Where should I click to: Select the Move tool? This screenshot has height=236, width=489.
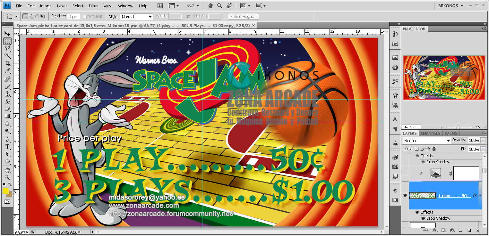pyautogui.click(x=7, y=33)
